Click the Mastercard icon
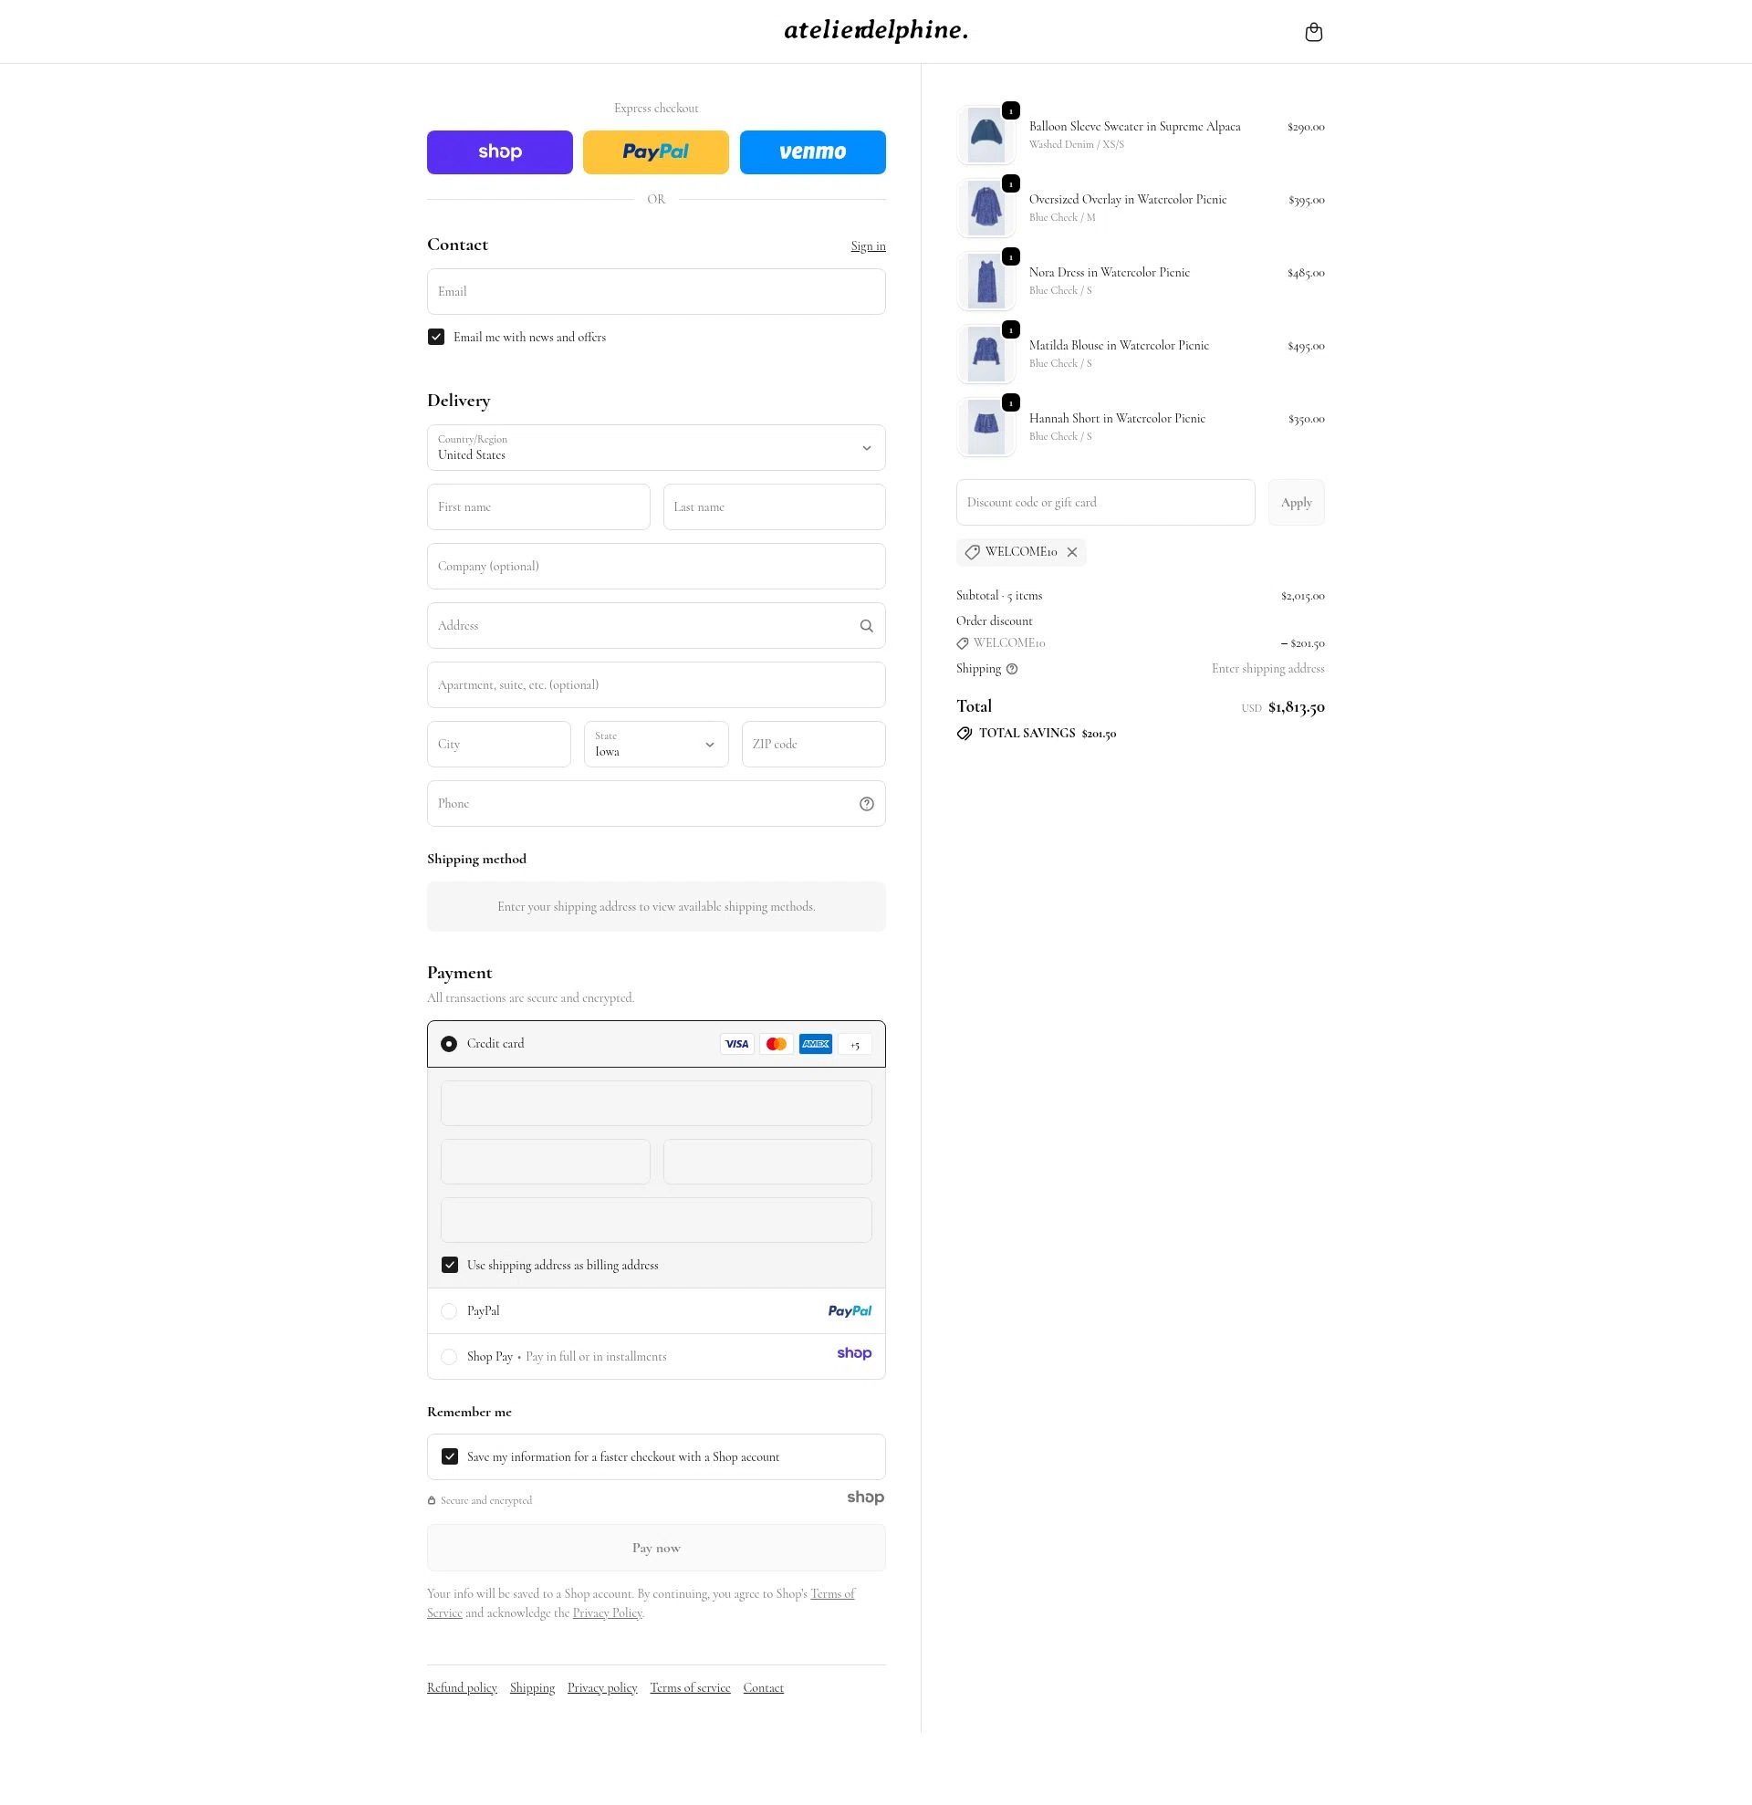The image size is (1752, 1805). (x=777, y=1044)
